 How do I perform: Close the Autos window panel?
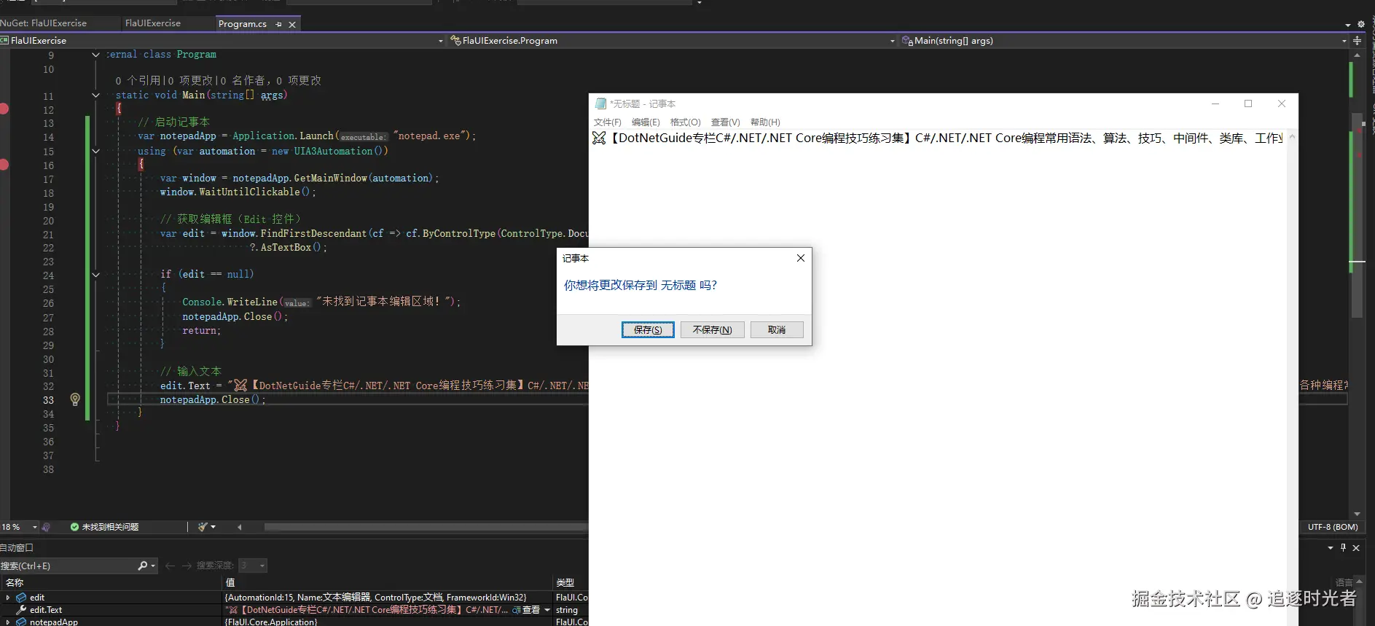pos(1356,548)
